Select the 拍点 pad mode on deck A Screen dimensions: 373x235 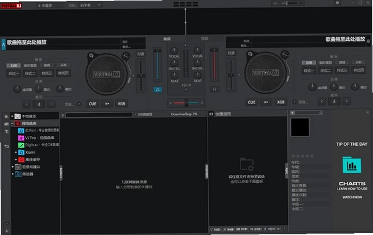[x=14, y=66]
